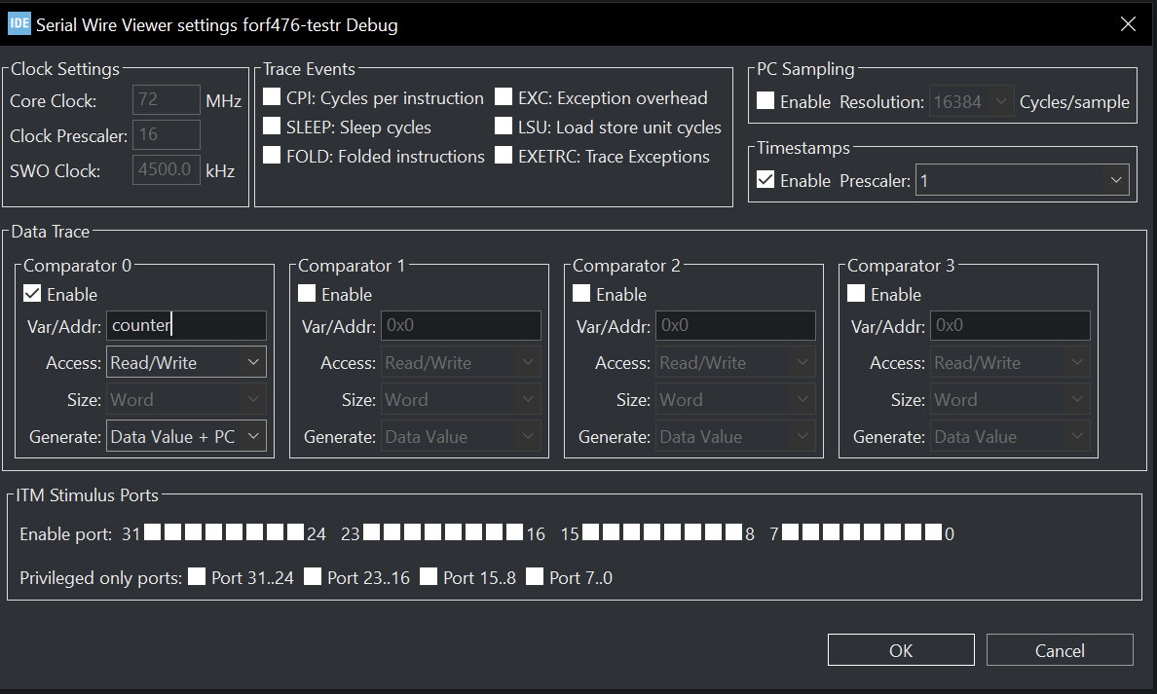Check EXC: Exception overhead
The width and height of the screenshot is (1157, 694).
click(x=504, y=97)
